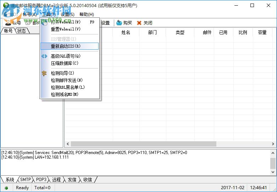Choose 检测向导(Z) menu entry
Image resolution: width=277 pixels, height=192 pixels.
[x=70, y=73]
